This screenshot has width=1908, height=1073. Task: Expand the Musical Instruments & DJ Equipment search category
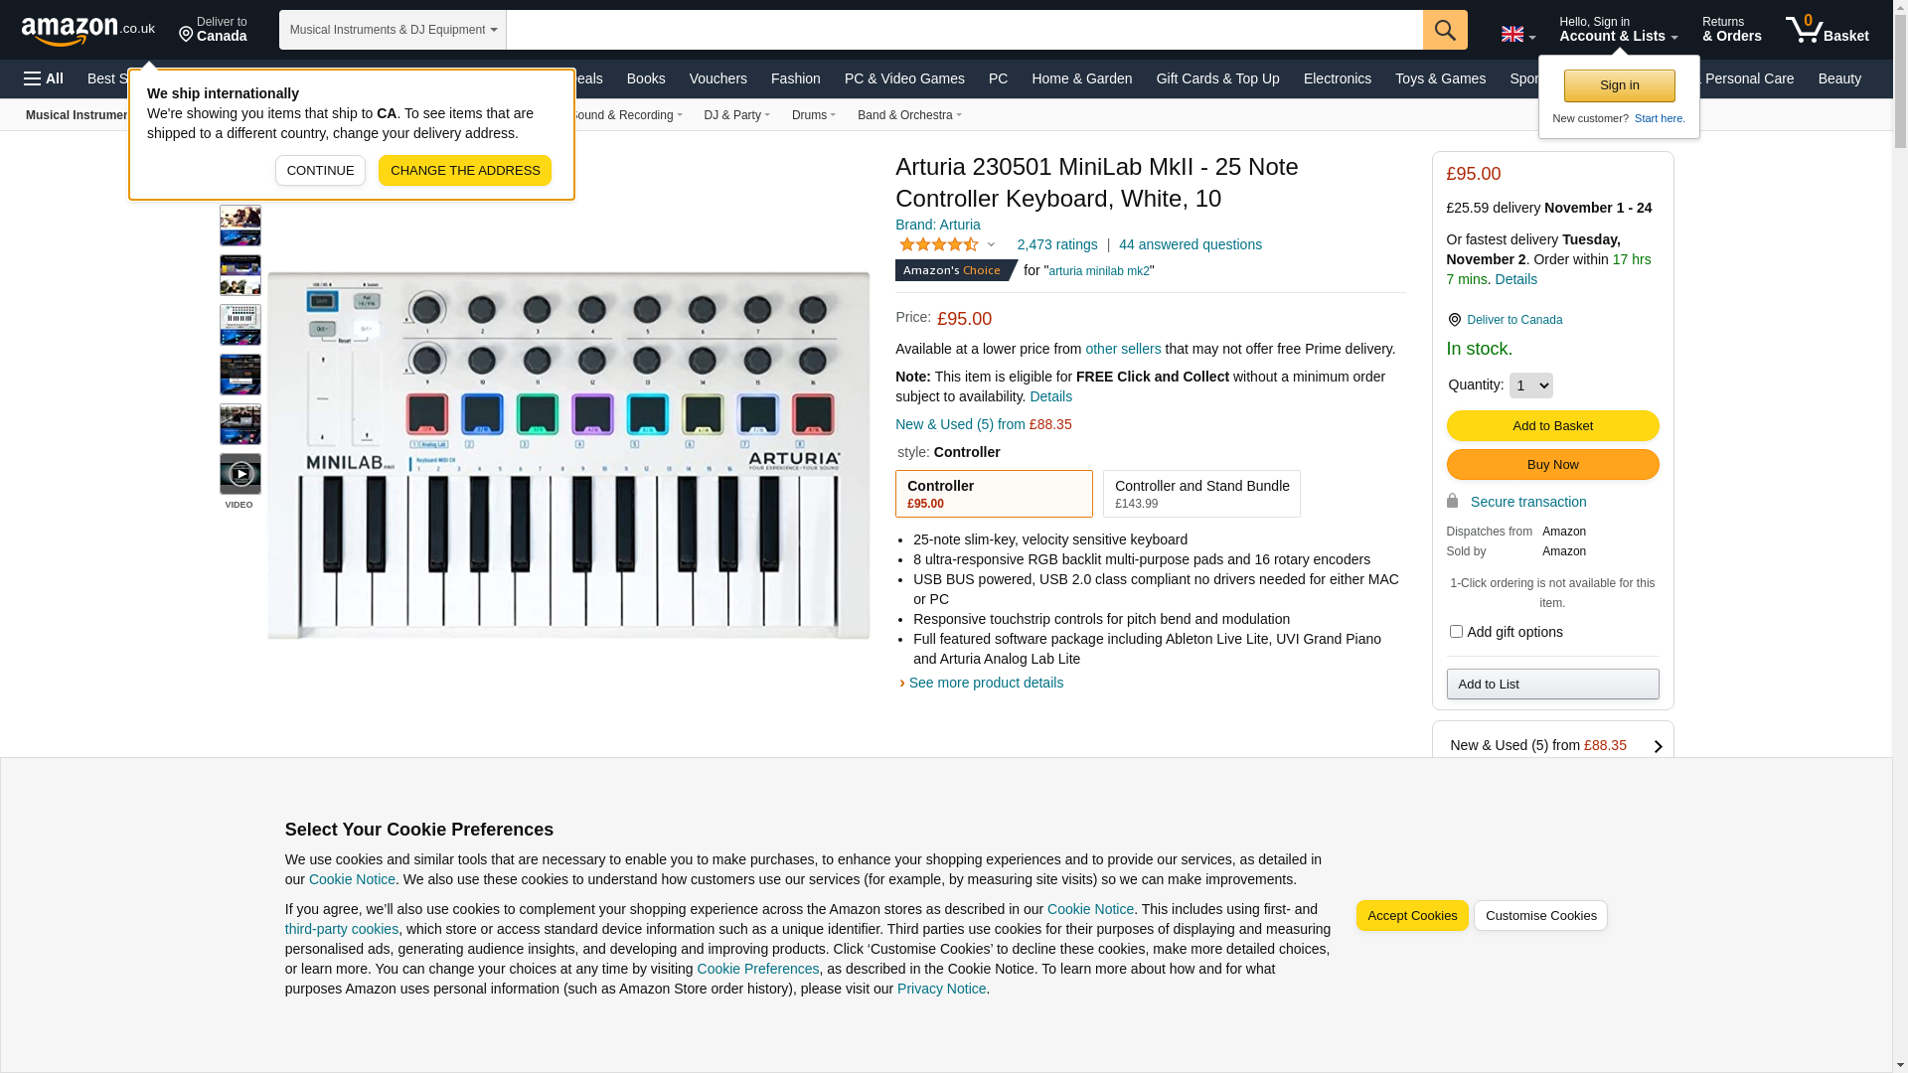[393, 30]
